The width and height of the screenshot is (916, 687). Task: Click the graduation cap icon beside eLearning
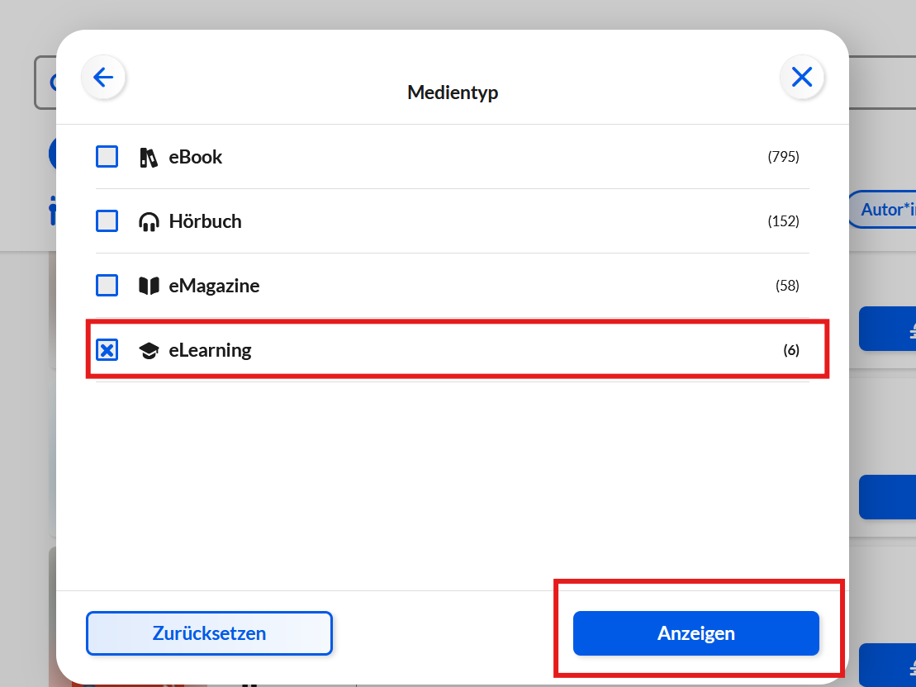tap(149, 350)
